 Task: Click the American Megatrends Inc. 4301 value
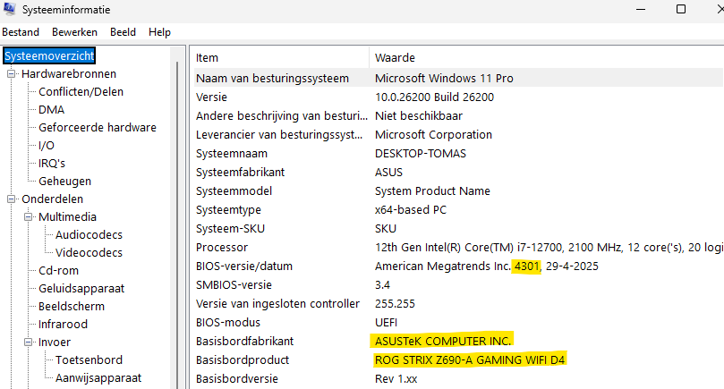487,266
